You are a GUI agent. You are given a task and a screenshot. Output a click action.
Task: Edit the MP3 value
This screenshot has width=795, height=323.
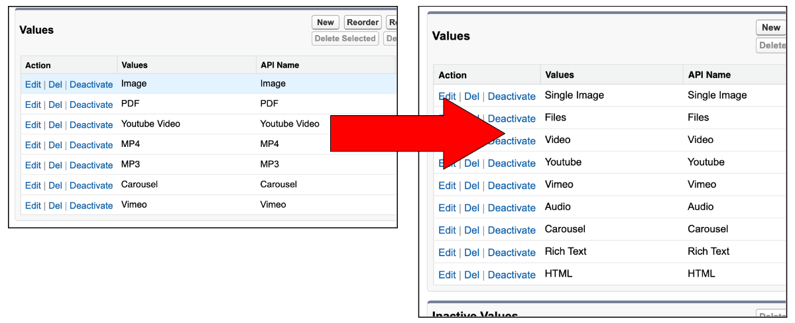33,165
